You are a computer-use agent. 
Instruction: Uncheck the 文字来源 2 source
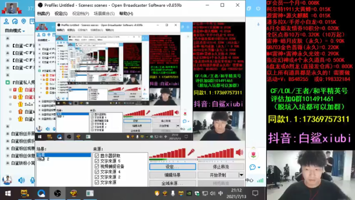(x=97, y=177)
